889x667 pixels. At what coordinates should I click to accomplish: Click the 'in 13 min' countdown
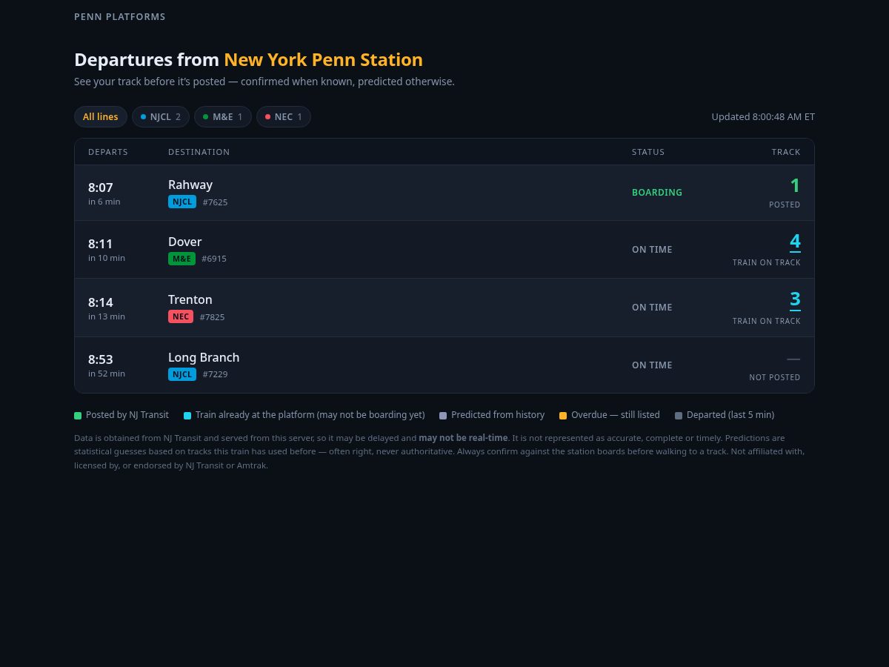coord(107,316)
